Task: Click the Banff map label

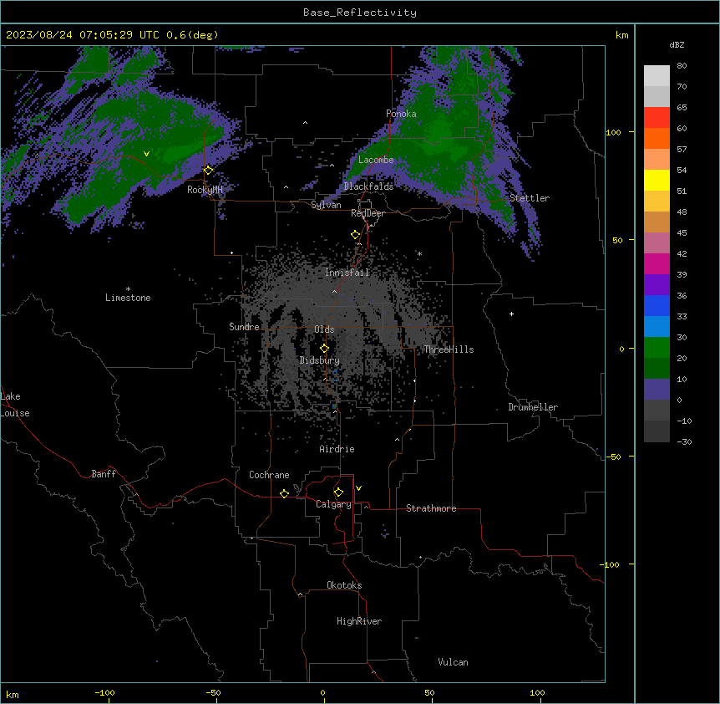Action: (x=104, y=474)
